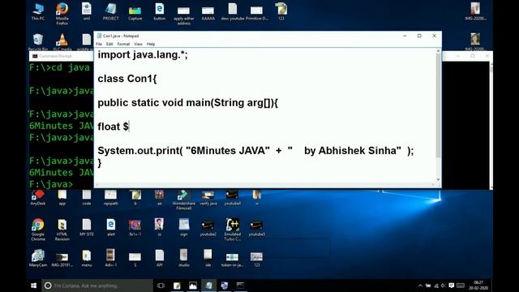Click after 'float $' in the Notepad text

tap(129, 127)
